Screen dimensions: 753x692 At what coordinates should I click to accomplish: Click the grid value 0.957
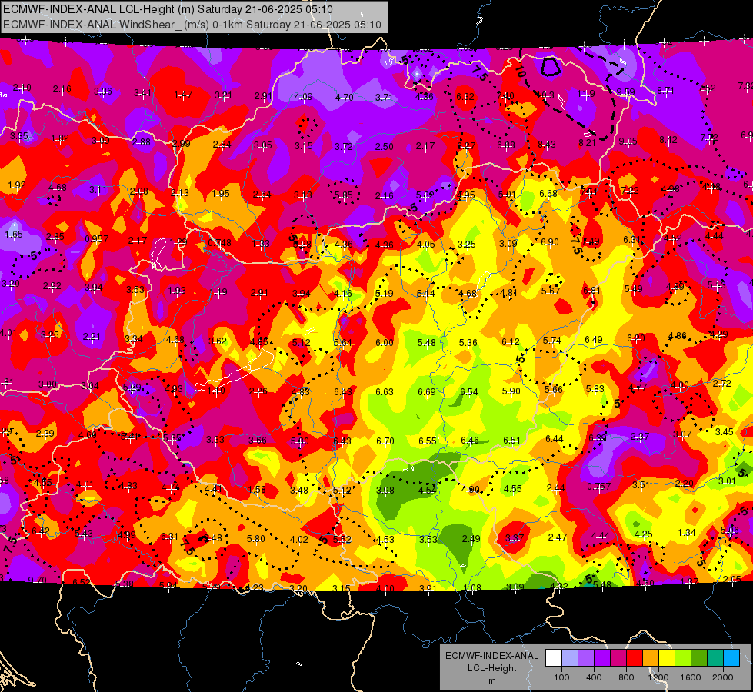(97, 239)
